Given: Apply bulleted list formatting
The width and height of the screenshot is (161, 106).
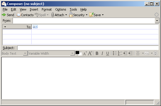Looking at the screenshot, I should pos(115,53).
